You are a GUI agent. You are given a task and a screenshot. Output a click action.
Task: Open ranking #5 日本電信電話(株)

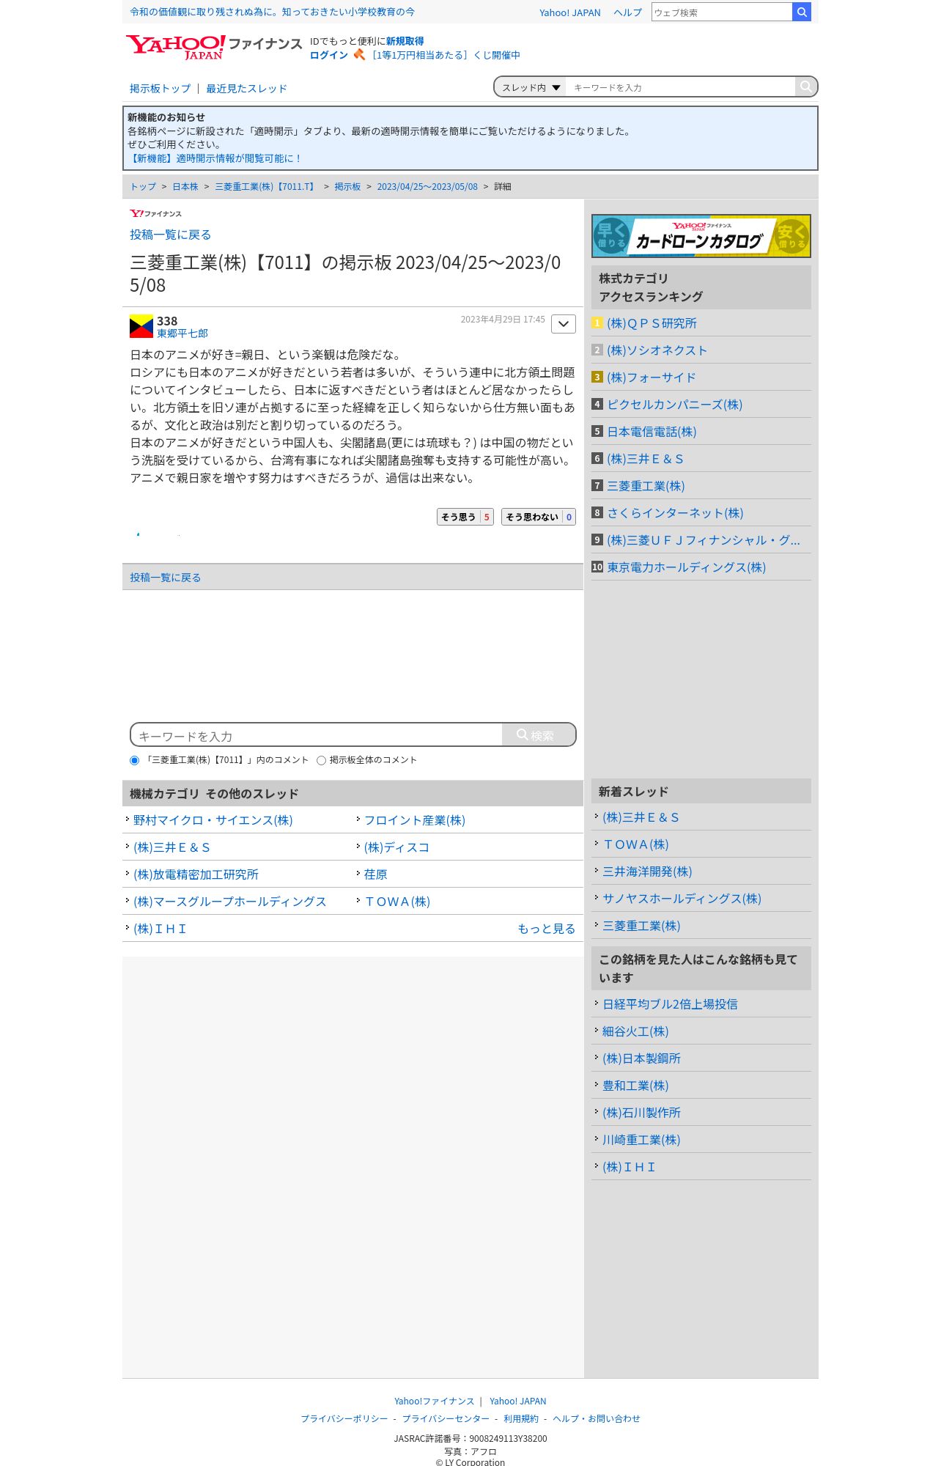652,432
